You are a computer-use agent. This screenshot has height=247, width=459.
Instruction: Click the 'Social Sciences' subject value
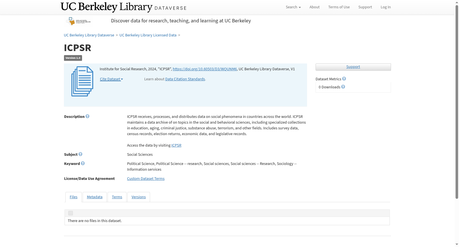coord(140,155)
